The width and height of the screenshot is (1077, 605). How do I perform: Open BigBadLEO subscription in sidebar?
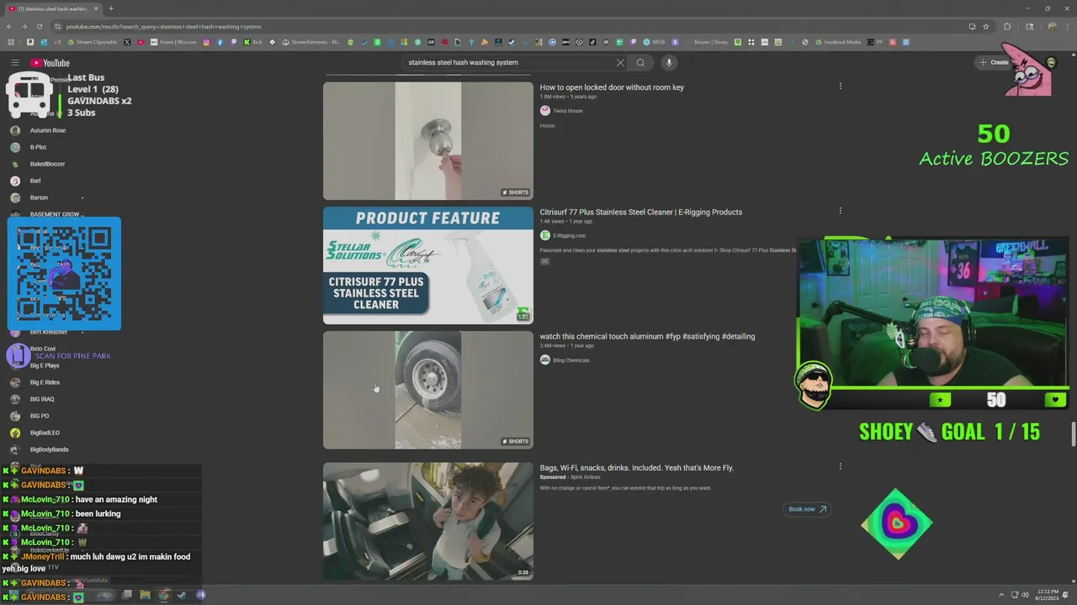(x=45, y=433)
